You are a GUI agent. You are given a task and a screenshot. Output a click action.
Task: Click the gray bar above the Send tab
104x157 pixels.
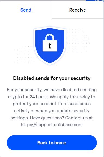click(43, 1)
